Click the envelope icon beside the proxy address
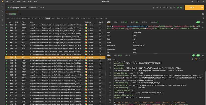The width and height of the screenshot is (206, 105). (x=41, y=8)
